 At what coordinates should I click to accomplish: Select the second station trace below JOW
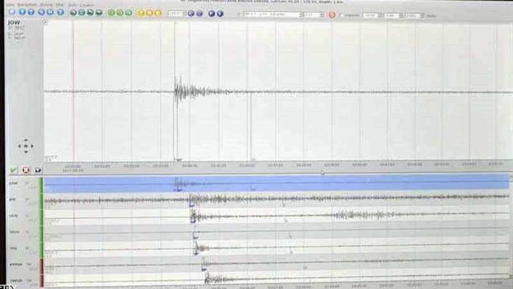pos(276,215)
